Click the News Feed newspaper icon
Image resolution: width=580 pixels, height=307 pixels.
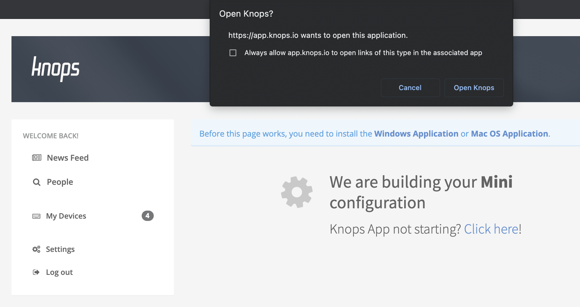tap(37, 158)
